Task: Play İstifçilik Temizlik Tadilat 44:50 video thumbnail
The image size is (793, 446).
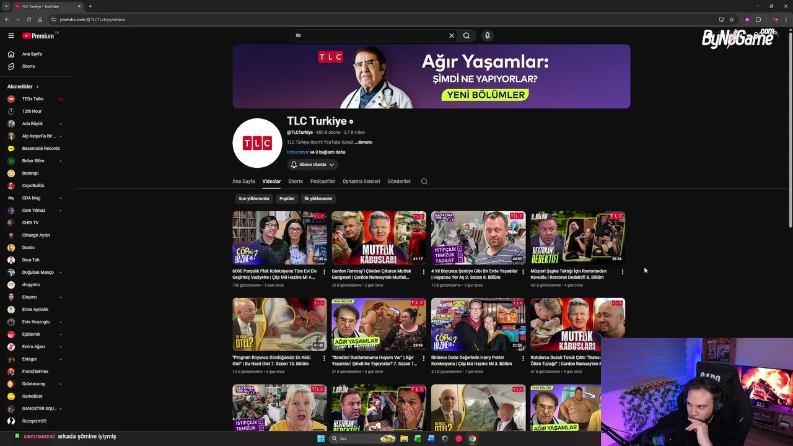Action: click(x=478, y=238)
